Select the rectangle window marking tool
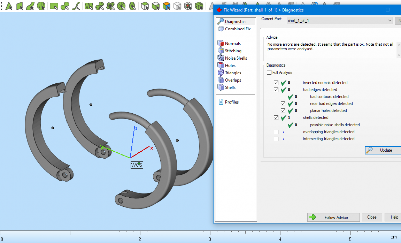 (x=54, y=6)
